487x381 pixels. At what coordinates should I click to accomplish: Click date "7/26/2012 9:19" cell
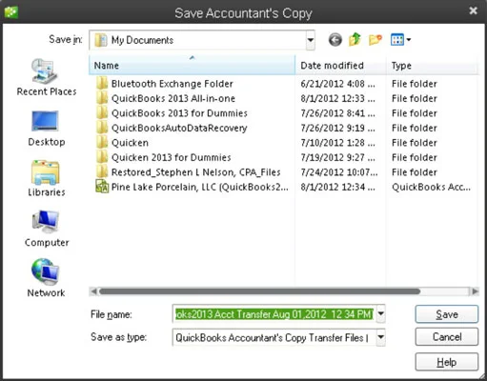(x=338, y=128)
